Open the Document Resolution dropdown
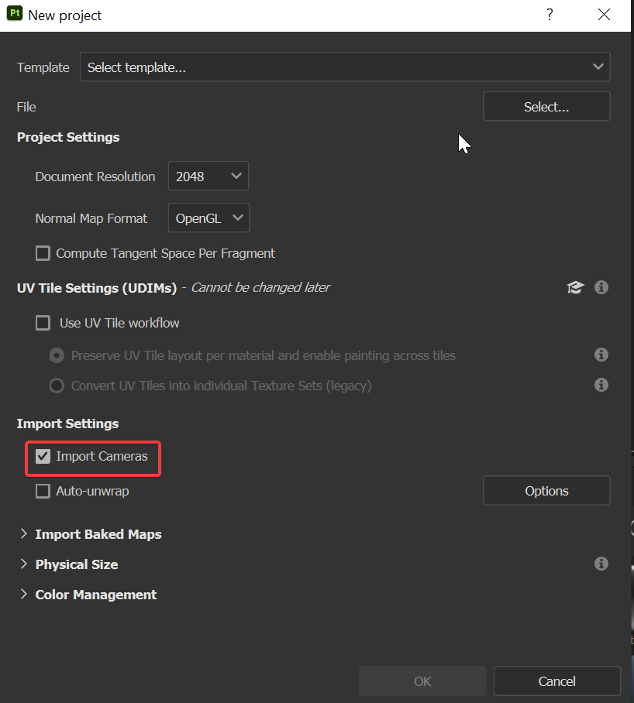 click(208, 176)
